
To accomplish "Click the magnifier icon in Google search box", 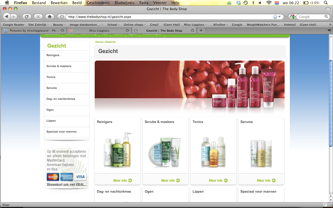I will pyautogui.click(x=326, y=17).
